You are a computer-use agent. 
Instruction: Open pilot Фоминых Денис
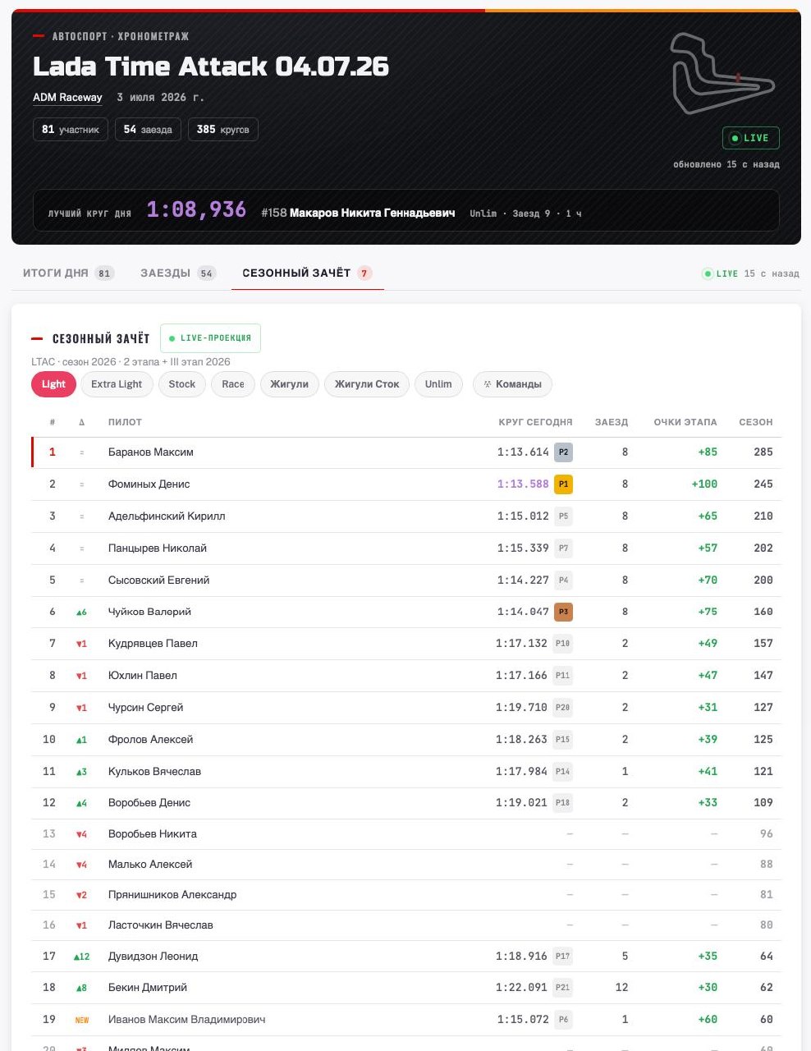[149, 484]
